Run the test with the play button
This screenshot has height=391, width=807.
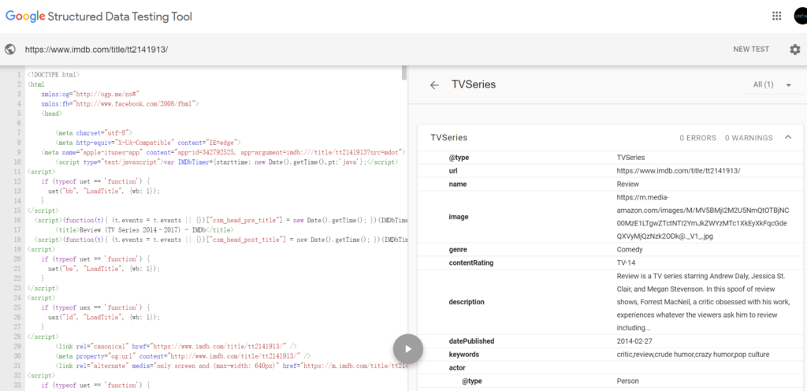coord(408,348)
